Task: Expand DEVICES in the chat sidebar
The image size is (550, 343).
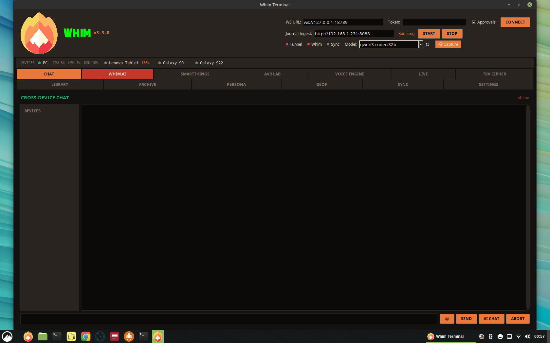Action: [x=32, y=111]
